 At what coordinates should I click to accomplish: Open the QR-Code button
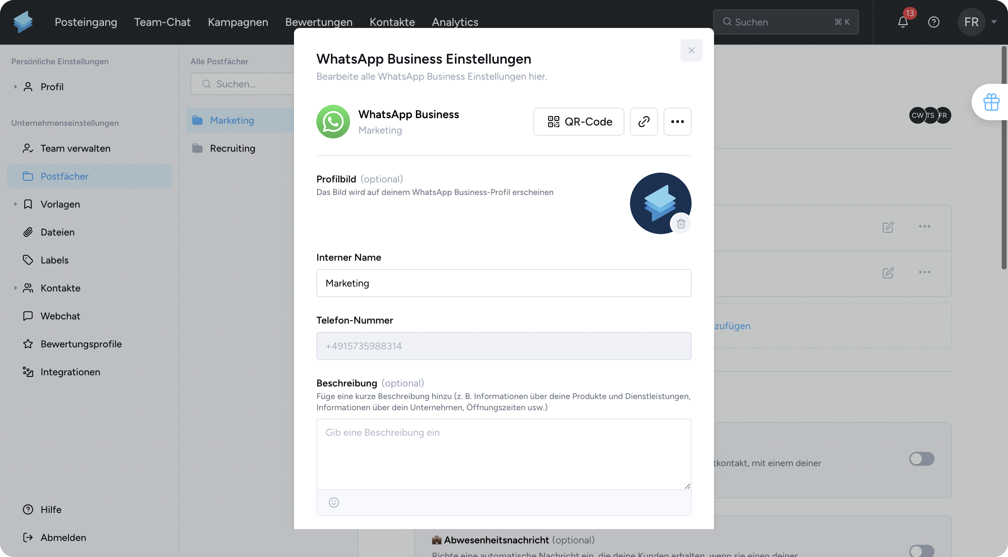pyautogui.click(x=578, y=122)
